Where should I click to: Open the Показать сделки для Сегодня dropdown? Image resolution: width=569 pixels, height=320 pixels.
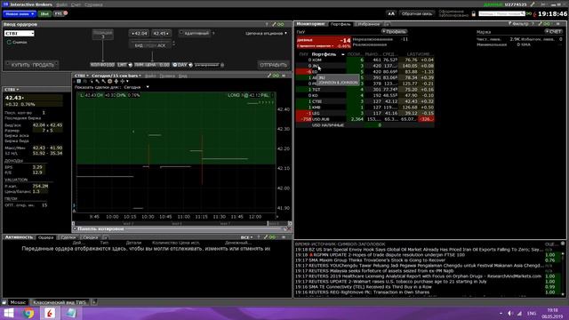coord(136,87)
